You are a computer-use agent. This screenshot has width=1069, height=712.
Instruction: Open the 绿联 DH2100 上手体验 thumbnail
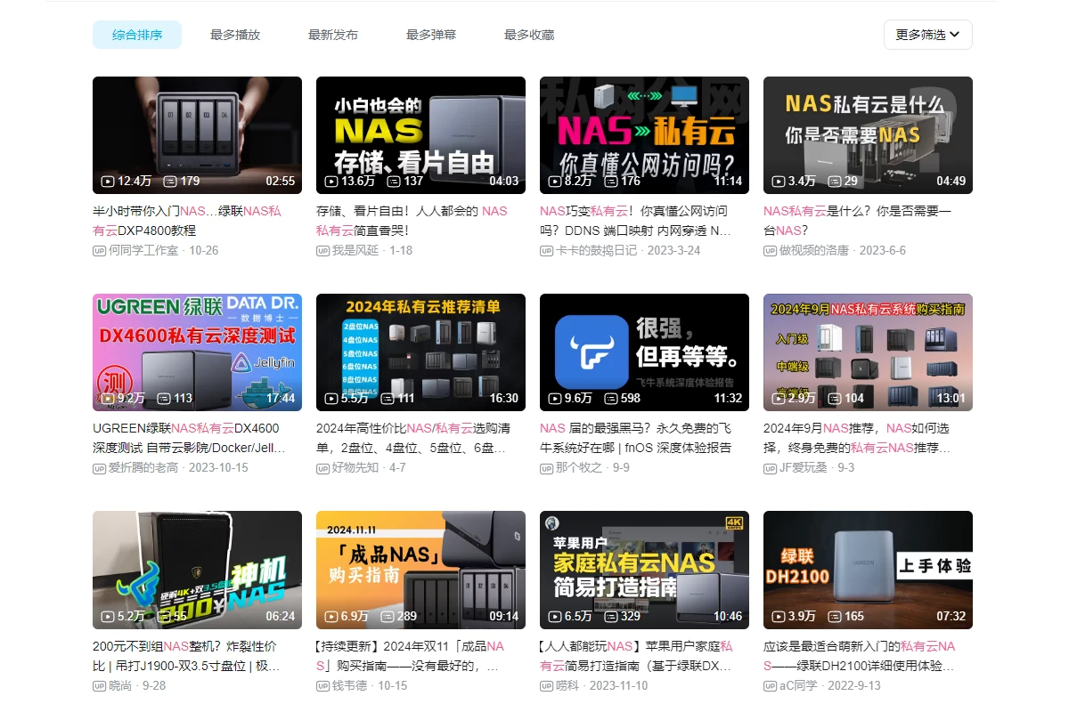pyautogui.click(x=868, y=570)
